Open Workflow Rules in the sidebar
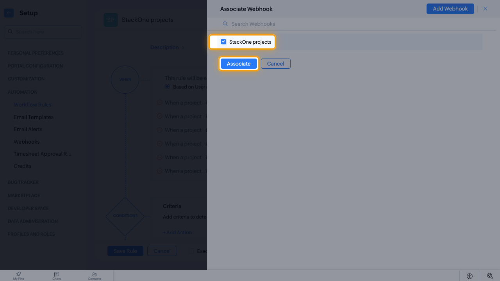The width and height of the screenshot is (500, 281). coord(32,105)
